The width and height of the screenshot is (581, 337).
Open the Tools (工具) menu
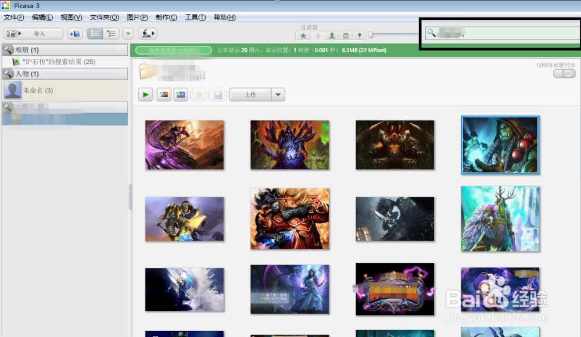coord(195,17)
